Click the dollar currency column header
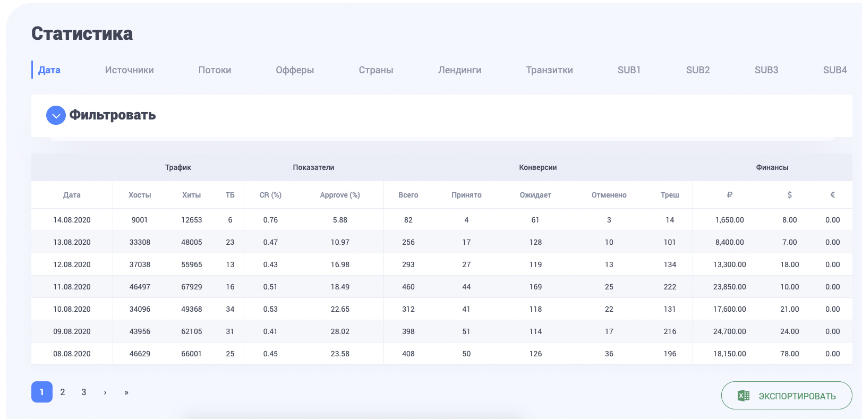862x419 pixels. pos(789,195)
